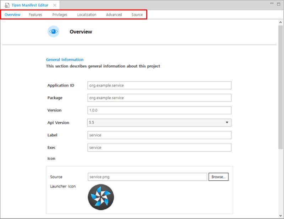
Task: Open the Localization tab
Action: tap(87, 15)
